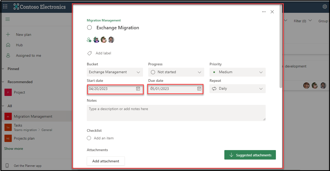
Task: Open the task's more options ellipsis
Action: click(x=264, y=12)
